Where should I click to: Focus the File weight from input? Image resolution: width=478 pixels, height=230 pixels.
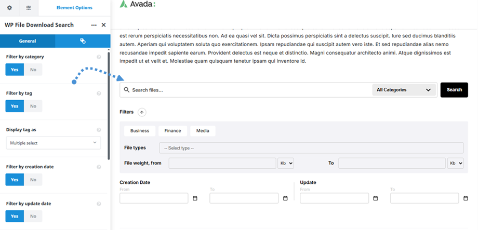222,163
